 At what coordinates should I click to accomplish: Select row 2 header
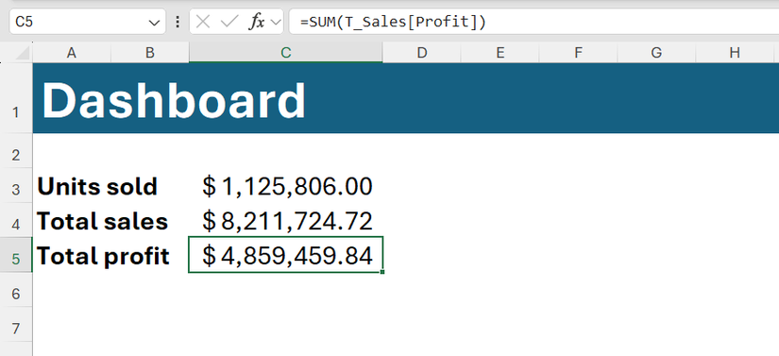click(16, 156)
